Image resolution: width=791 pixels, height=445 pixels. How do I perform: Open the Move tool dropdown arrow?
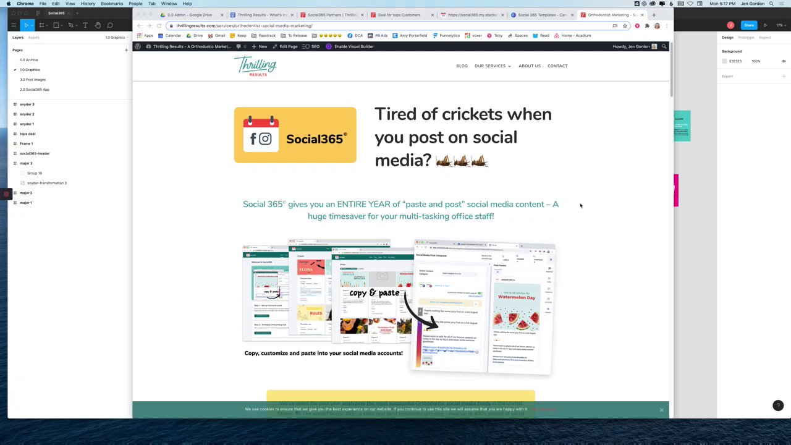31,26
